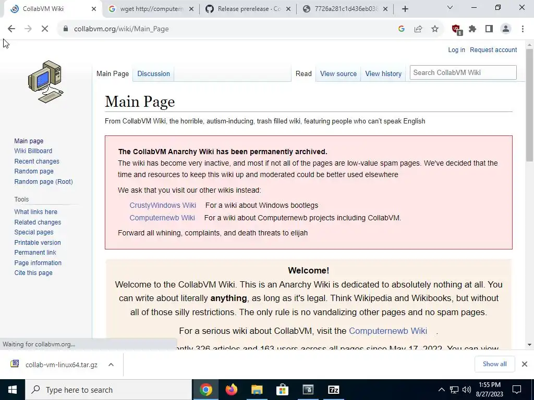The height and width of the screenshot is (400, 534).
Task: Close the 7726a281c1d436eb tab
Action: [385, 9]
